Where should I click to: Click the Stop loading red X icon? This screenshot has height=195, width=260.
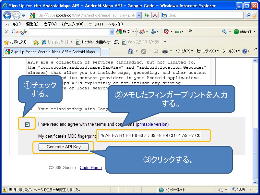click(155, 15)
